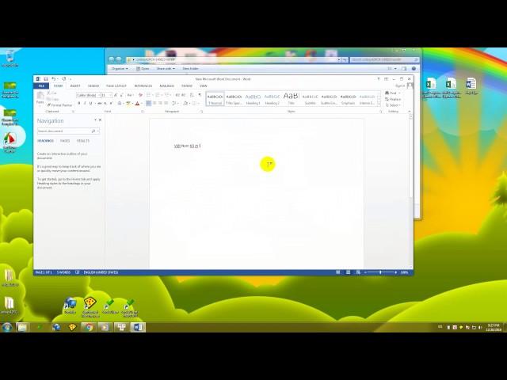This screenshot has width=507, height=380.
Task: Click the Align Right icon
Action: pos(160,104)
